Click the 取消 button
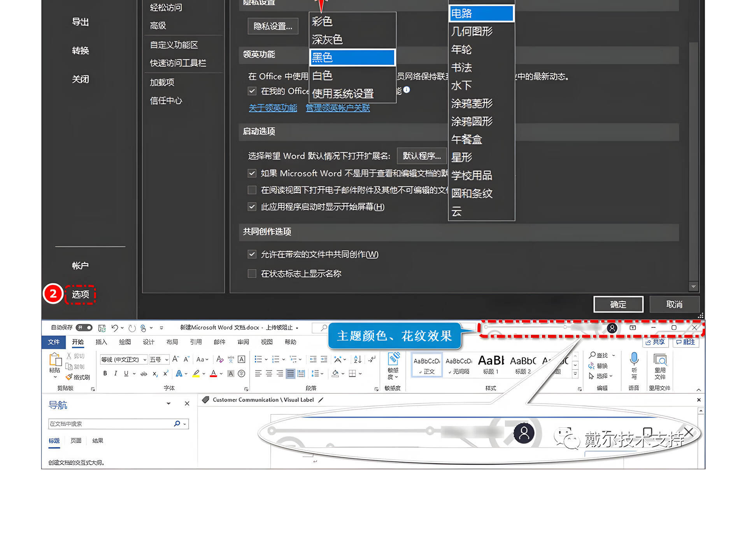The height and width of the screenshot is (548, 747). (x=675, y=304)
